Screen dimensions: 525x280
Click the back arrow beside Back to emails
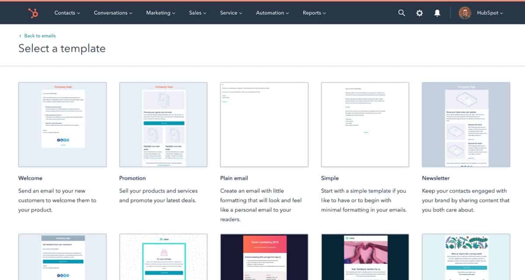[x=20, y=36]
